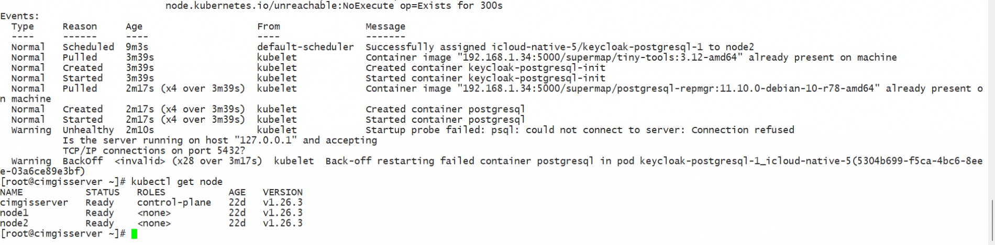This screenshot has height=245, width=995.
Task: Click node2 in the node list
Action: [14, 224]
